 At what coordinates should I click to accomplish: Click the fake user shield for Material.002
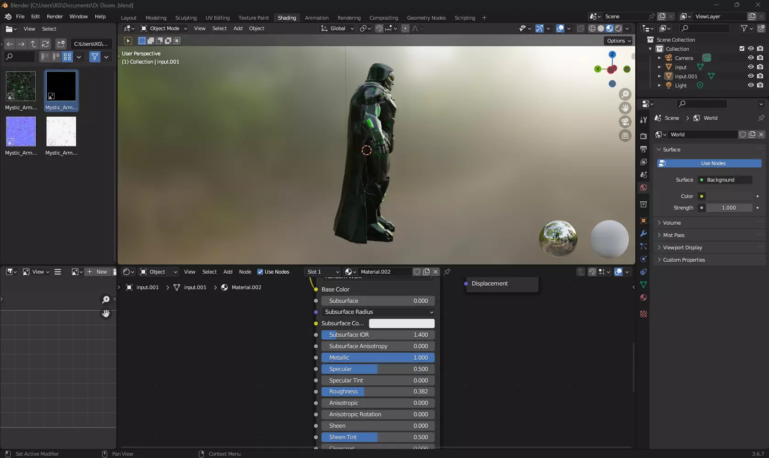[417, 272]
